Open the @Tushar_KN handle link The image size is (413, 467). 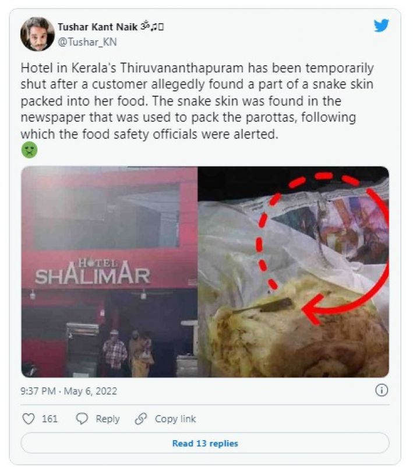pyautogui.click(x=87, y=42)
